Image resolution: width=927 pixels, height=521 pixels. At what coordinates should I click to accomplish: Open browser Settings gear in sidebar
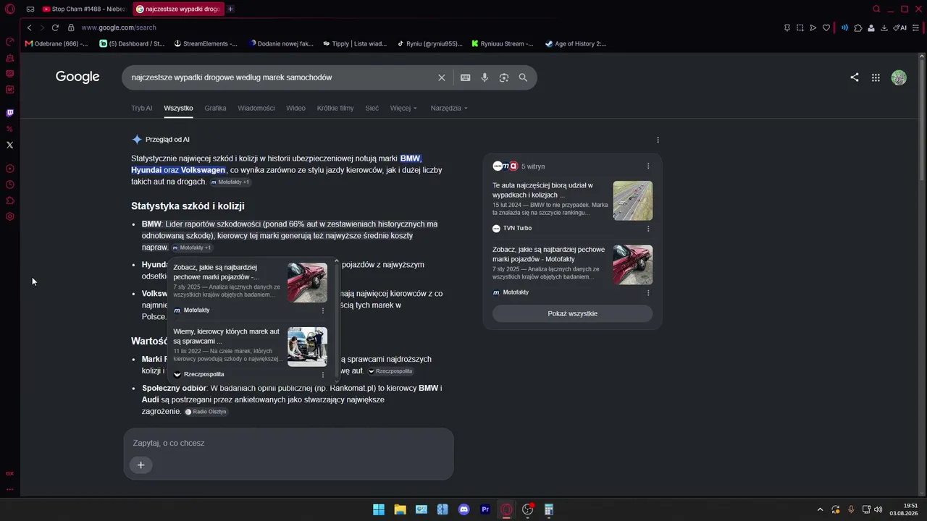(10, 216)
